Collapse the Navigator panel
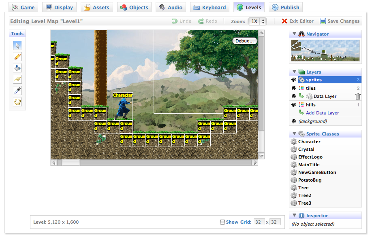The image size is (370, 237). pos(294,34)
